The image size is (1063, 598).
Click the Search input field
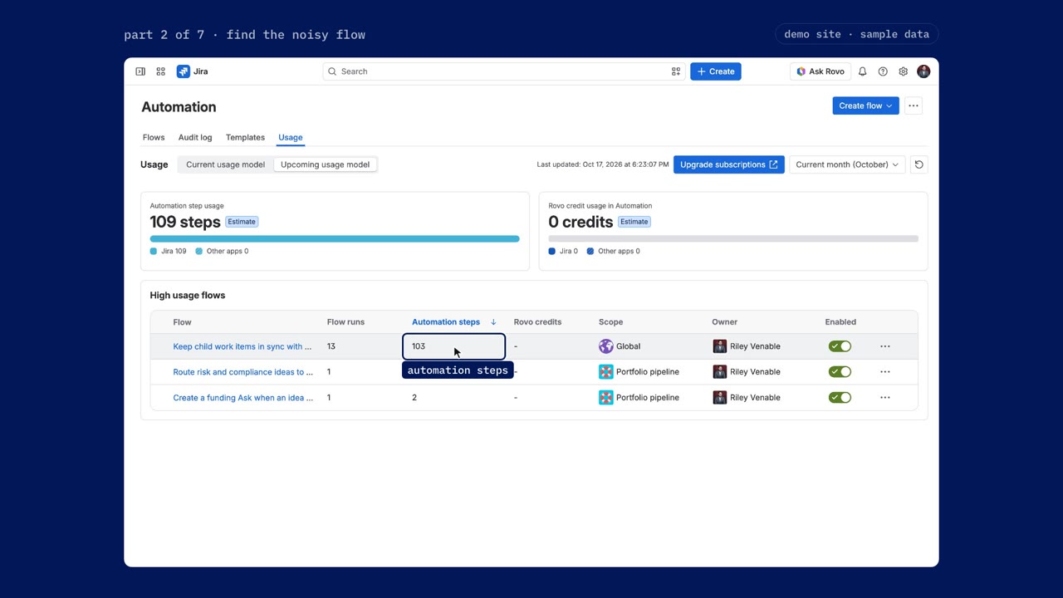coord(505,71)
